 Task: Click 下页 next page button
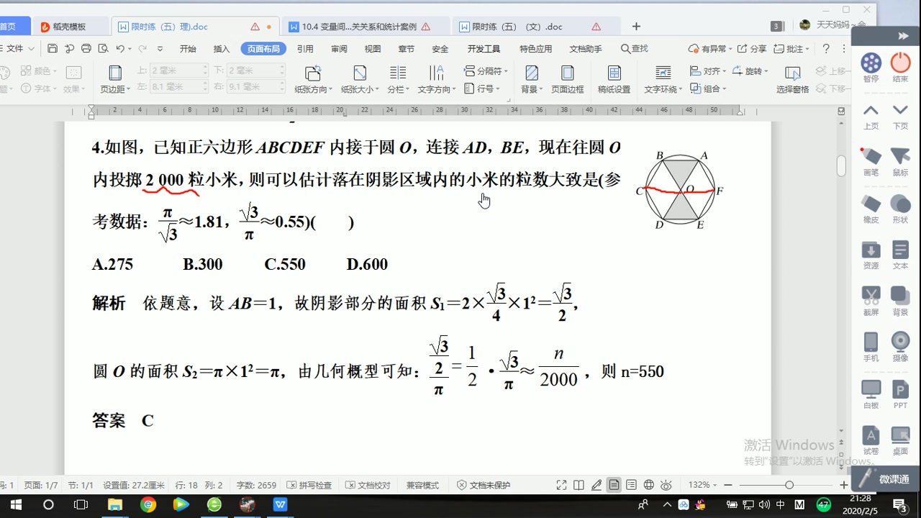pyautogui.click(x=900, y=115)
